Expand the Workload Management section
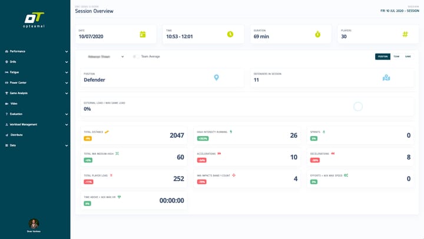 click(67, 125)
